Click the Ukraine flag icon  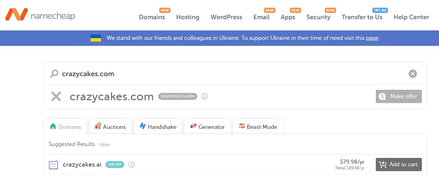click(x=96, y=38)
